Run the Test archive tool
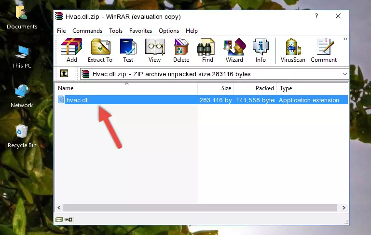 point(128,50)
